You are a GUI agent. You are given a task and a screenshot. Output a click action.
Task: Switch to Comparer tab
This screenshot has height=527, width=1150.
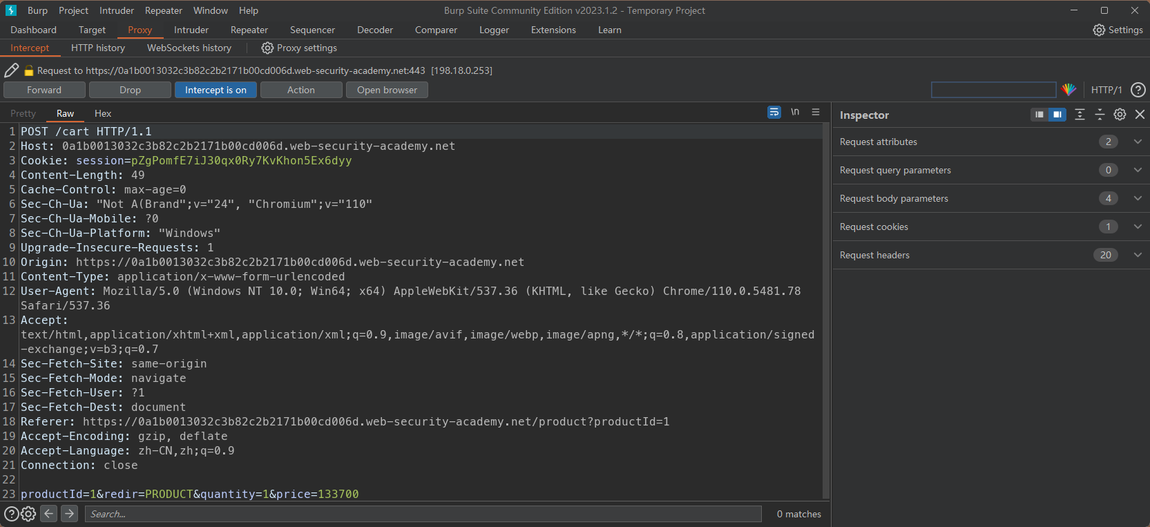pyautogui.click(x=436, y=30)
